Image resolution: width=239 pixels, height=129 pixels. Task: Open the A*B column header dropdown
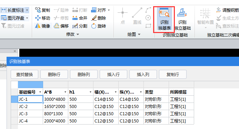click(65, 92)
